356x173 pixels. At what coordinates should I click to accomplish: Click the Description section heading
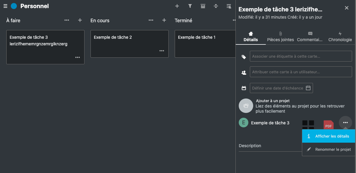[250, 146]
